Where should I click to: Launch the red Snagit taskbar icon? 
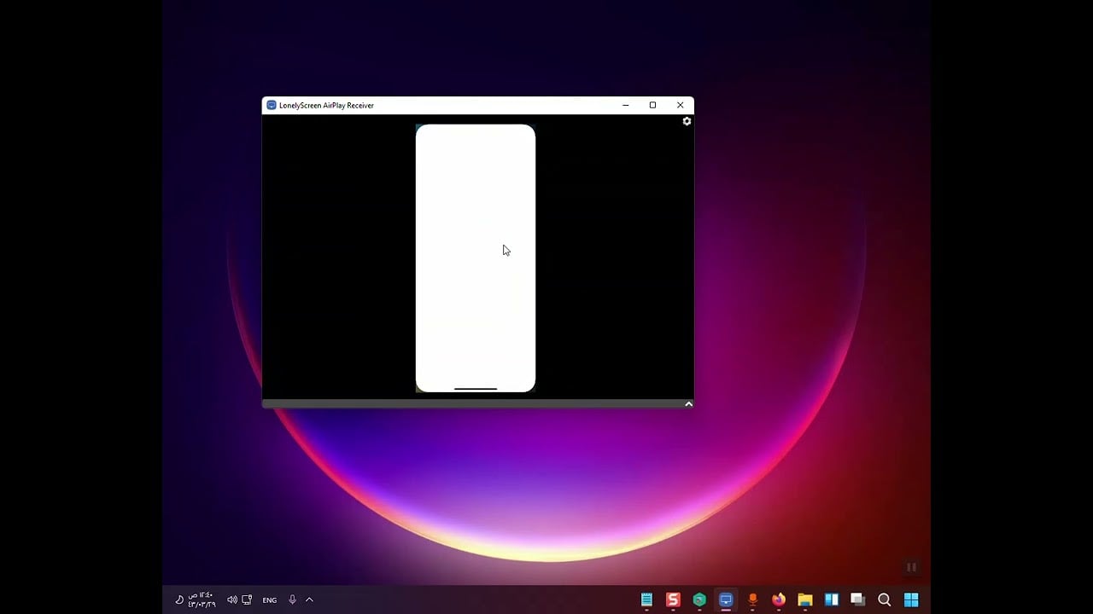[x=673, y=600]
